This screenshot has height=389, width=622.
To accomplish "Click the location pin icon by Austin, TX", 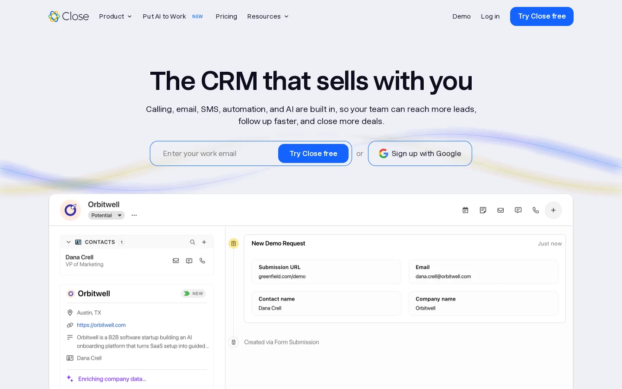I will 70,312.
